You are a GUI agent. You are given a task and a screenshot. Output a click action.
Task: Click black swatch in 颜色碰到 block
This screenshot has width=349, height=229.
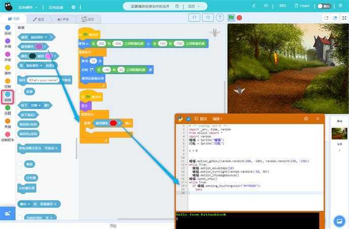tap(32, 56)
